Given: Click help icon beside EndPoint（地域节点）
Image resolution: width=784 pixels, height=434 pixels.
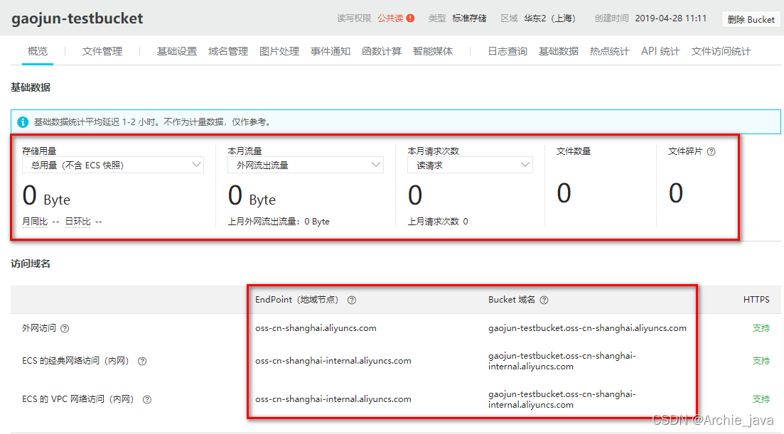Looking at the screenshot, I should [352, 300].
